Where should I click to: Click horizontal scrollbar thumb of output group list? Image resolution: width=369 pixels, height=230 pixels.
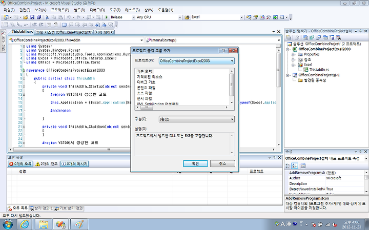147,107
